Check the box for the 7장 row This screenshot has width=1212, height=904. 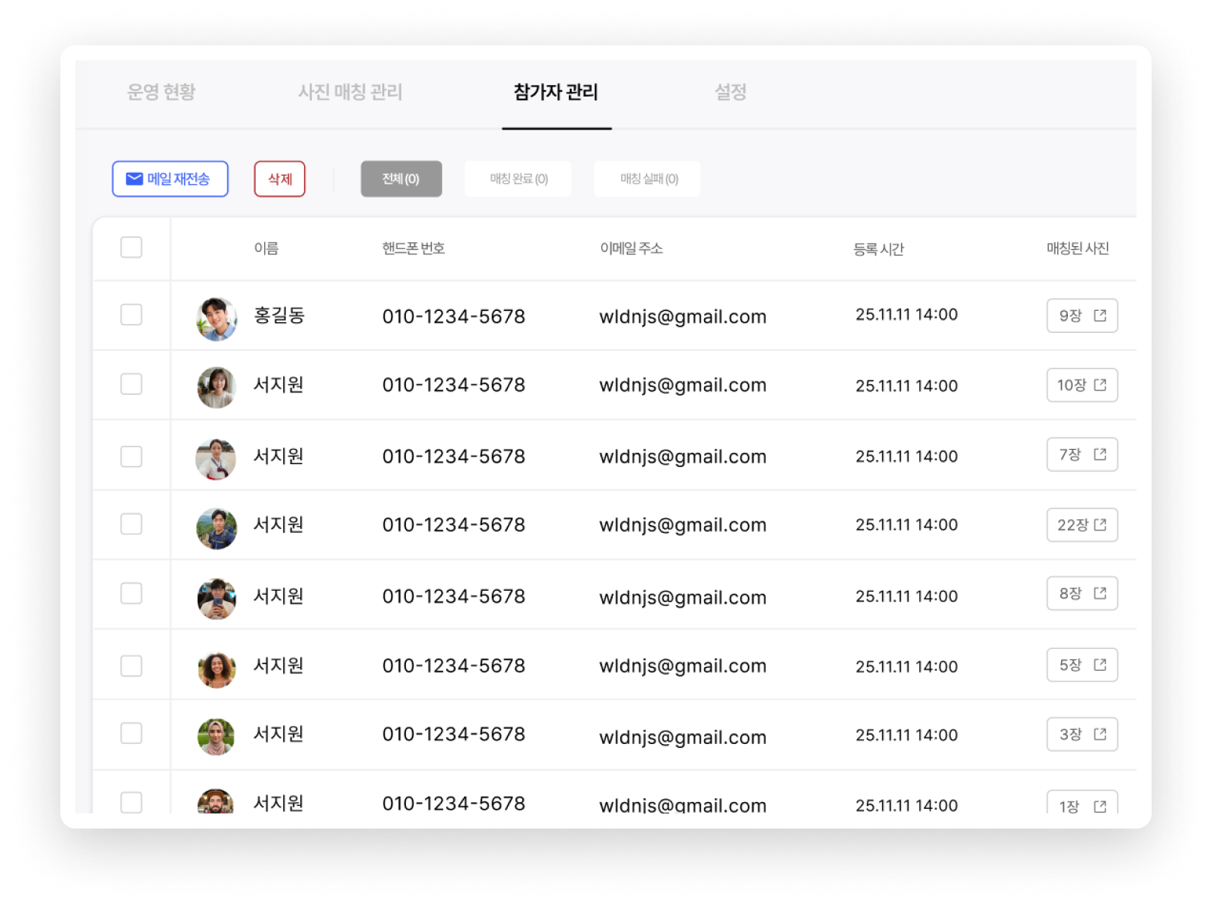[x=131, y=457]
